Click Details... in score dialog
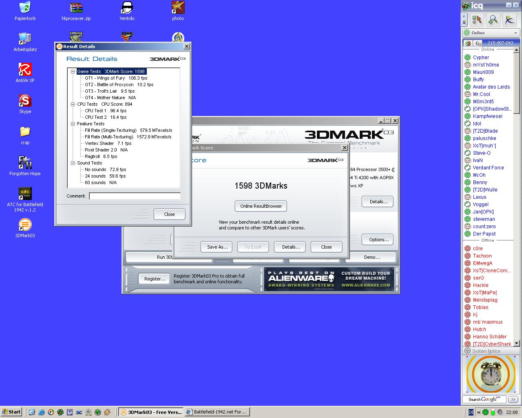The width and height of the screenshot is (522, 418). (x=290, y=247)
